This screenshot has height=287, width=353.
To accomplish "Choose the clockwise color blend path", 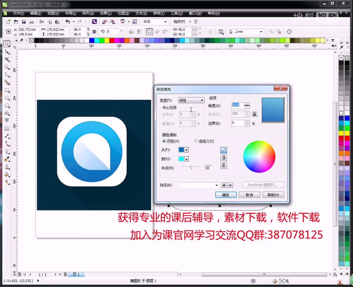I will (224, 166).
